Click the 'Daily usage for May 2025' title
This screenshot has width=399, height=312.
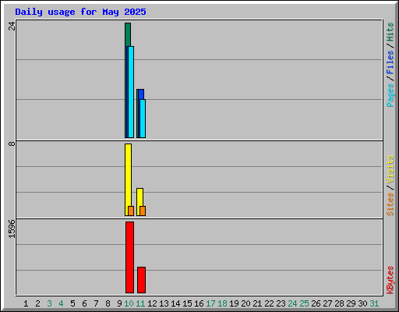point(80,12)
